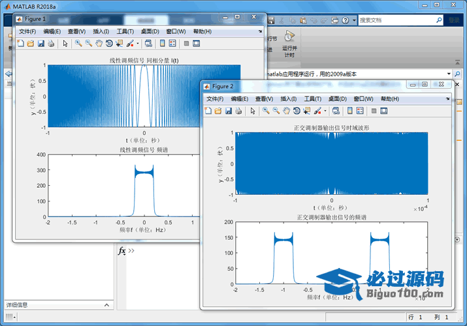467x326 pixels.
Task: Select Brush data tool in Figure 2
Action: pos(317,111)
